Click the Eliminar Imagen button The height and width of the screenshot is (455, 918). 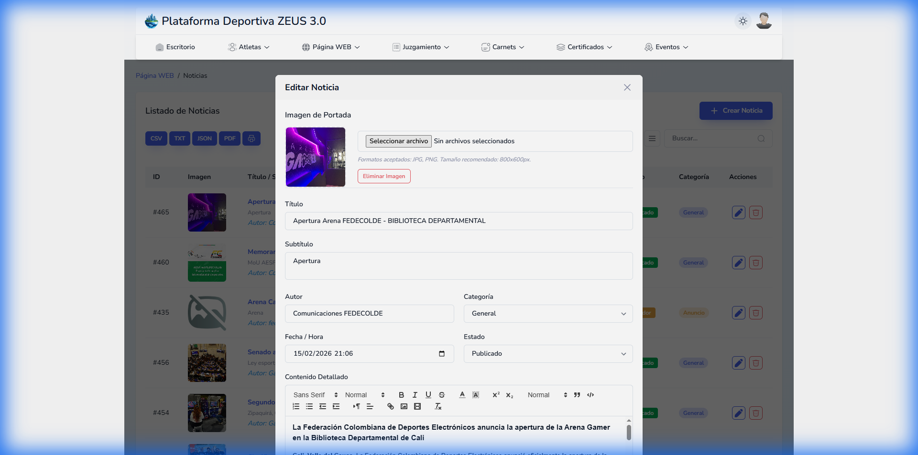(384, 176)
